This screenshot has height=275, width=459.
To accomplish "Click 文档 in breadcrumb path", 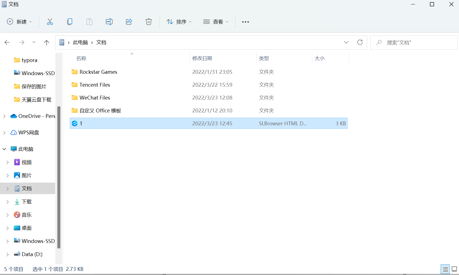I will (101, 42).
